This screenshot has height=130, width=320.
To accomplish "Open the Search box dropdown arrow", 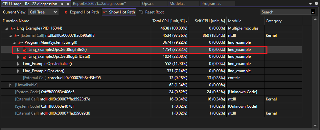I will [x=313, y=12].
